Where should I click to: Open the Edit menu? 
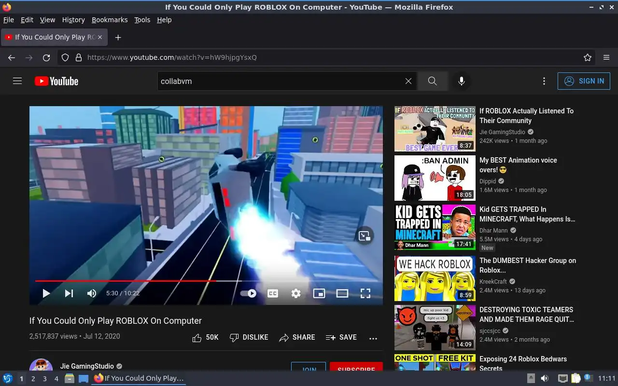tap(27, 20)
